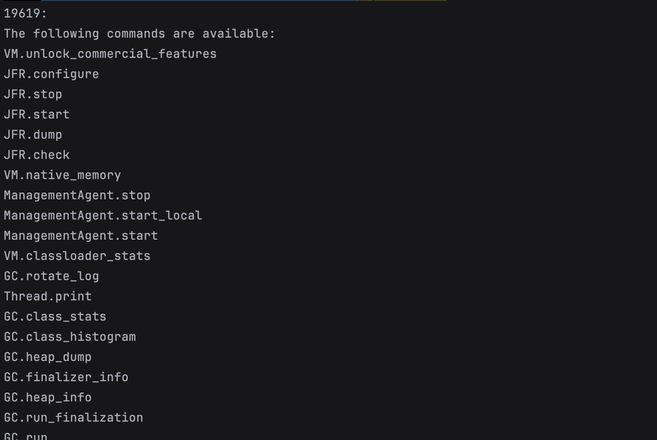Click the ManagementAgent.start command
This screenshot has height=440, width=657.
(81, 236)
